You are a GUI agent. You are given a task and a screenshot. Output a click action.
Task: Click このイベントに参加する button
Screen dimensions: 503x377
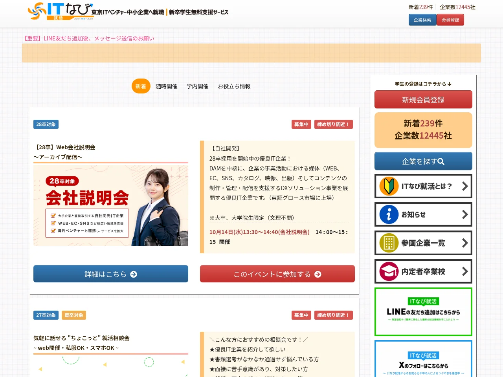pos(277,274)
